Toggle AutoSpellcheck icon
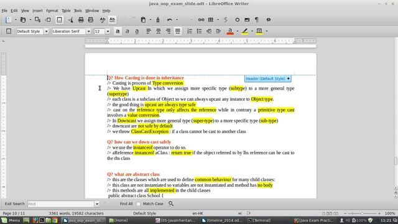 click(x=112, y=20)
